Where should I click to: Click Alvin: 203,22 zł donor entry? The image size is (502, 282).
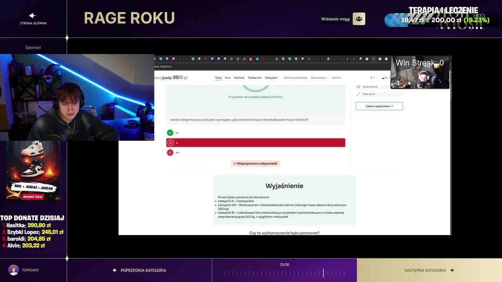click(x=24, y=245)
